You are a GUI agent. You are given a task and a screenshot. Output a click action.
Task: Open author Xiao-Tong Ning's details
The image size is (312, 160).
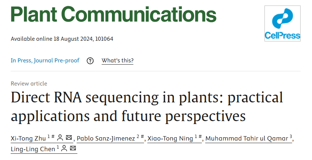[x=170, y=138]
